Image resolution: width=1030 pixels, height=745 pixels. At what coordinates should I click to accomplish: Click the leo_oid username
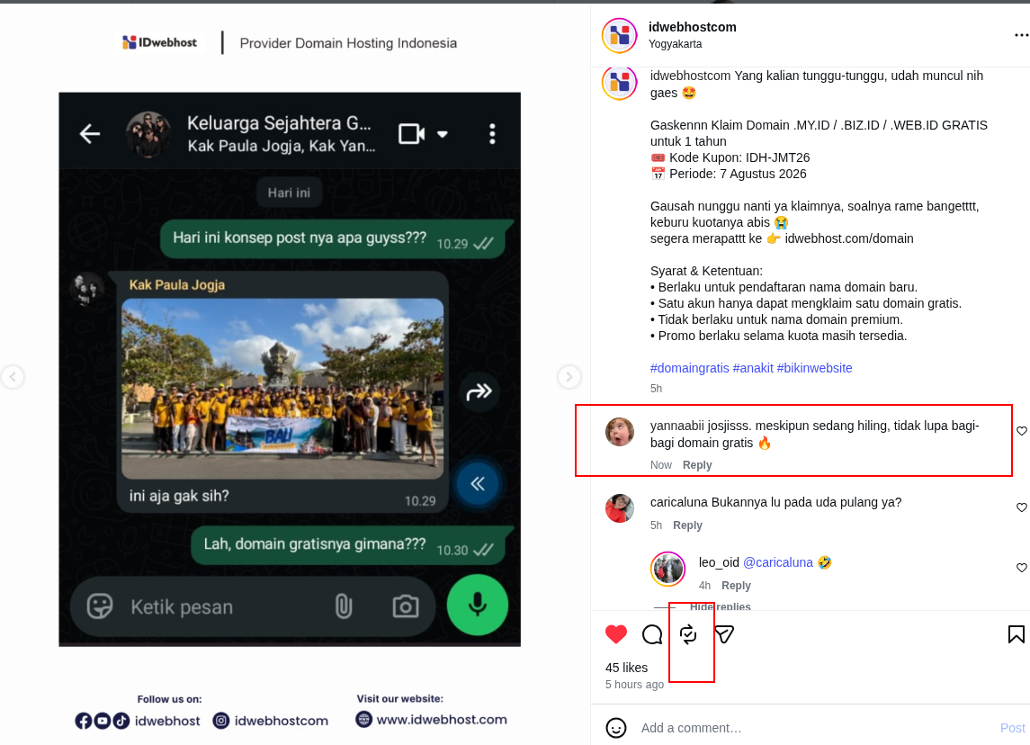click(x=719, y=562)
